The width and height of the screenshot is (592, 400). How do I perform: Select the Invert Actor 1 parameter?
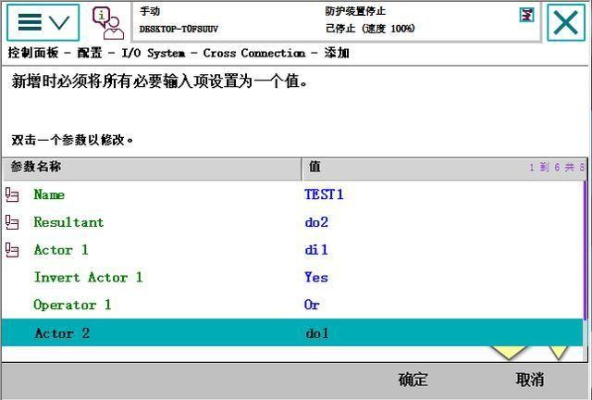click(292, 278)
